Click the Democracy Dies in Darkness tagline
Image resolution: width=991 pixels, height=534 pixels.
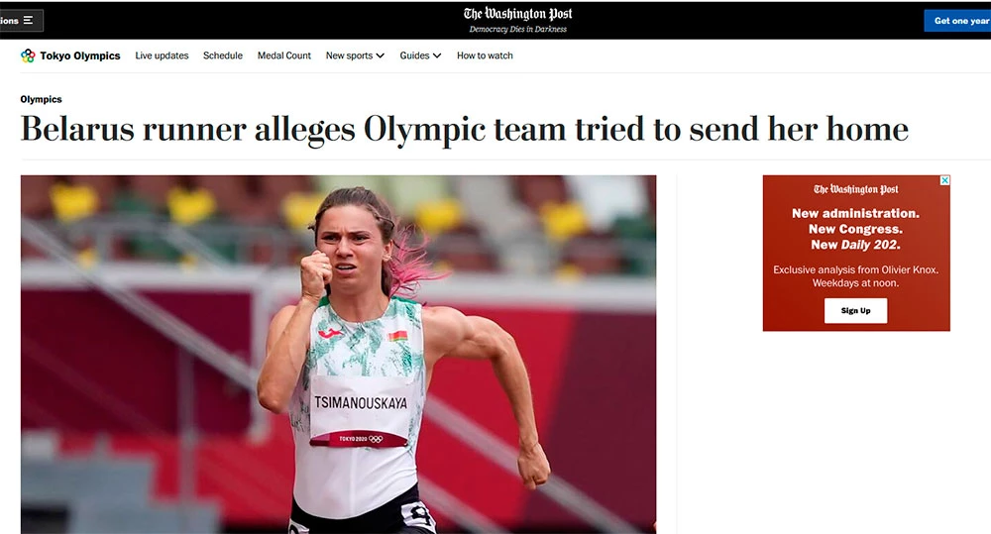(517, 29)
